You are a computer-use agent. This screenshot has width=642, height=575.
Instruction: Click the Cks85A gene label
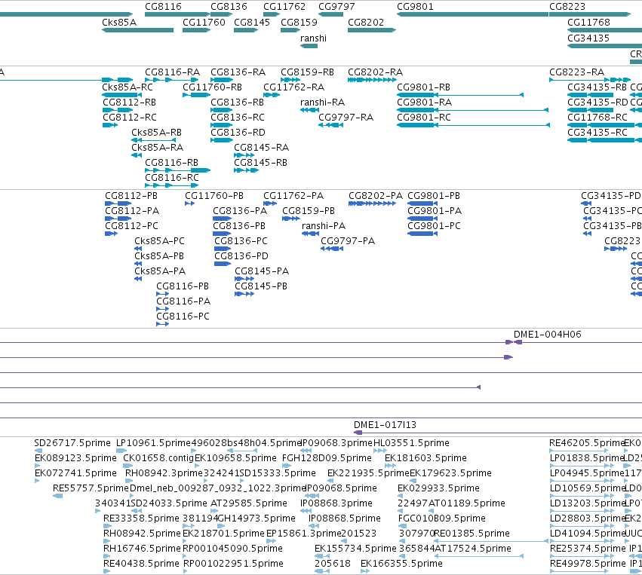[x=119, y=23]
